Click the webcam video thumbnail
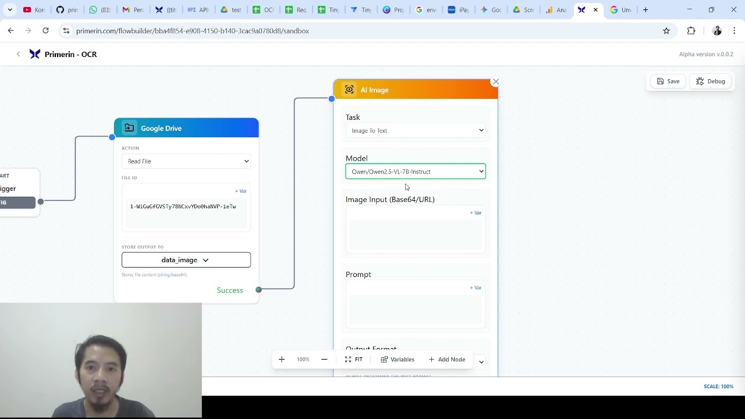745x419 pixels. [101, 361]
